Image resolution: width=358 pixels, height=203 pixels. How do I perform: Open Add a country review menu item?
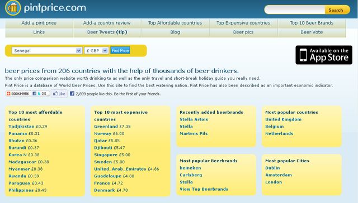(107, 23)
